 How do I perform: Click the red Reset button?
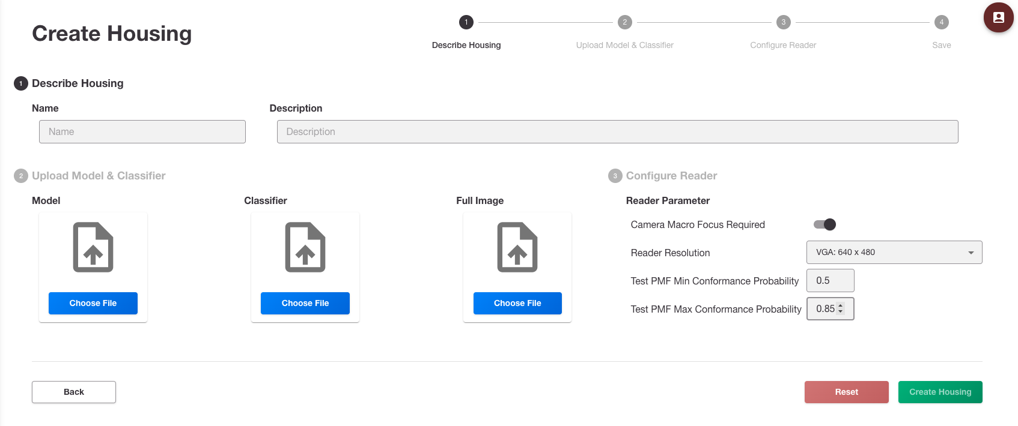pyautogui.click(x=847, y=392)
